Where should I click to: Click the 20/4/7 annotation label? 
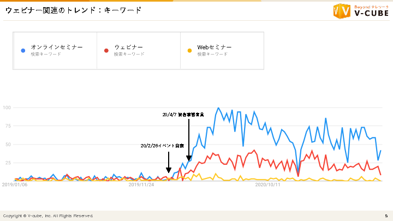tap(183, 115)
